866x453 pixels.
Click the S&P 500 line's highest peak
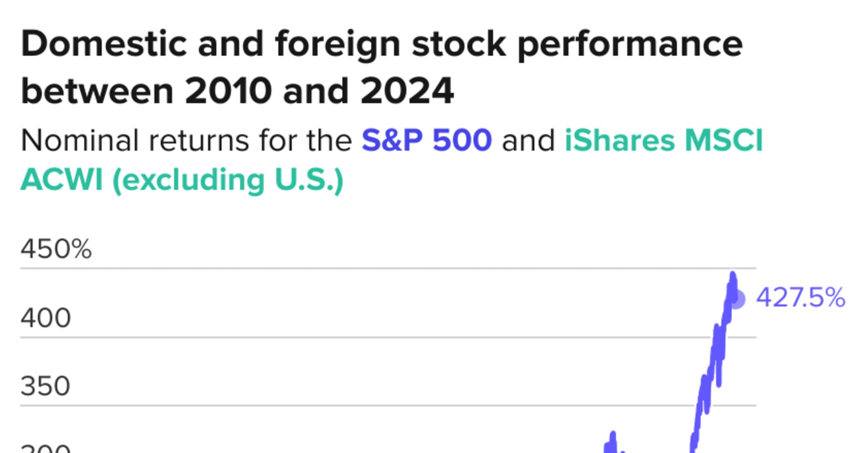733,274
